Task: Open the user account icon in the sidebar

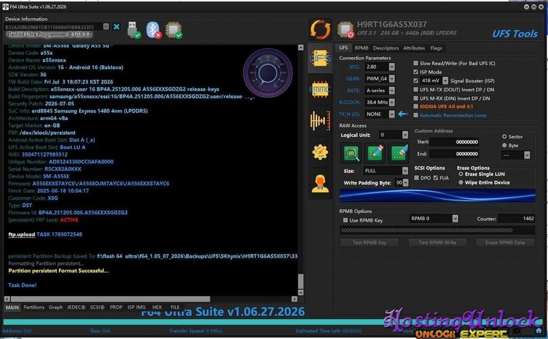Action: tap(320, 184)
